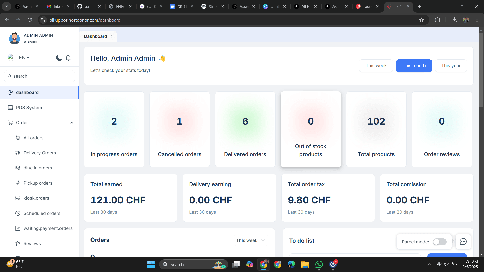Click the All orders cart icon
The height and width of the screenshot is (272, 484).
18,138
